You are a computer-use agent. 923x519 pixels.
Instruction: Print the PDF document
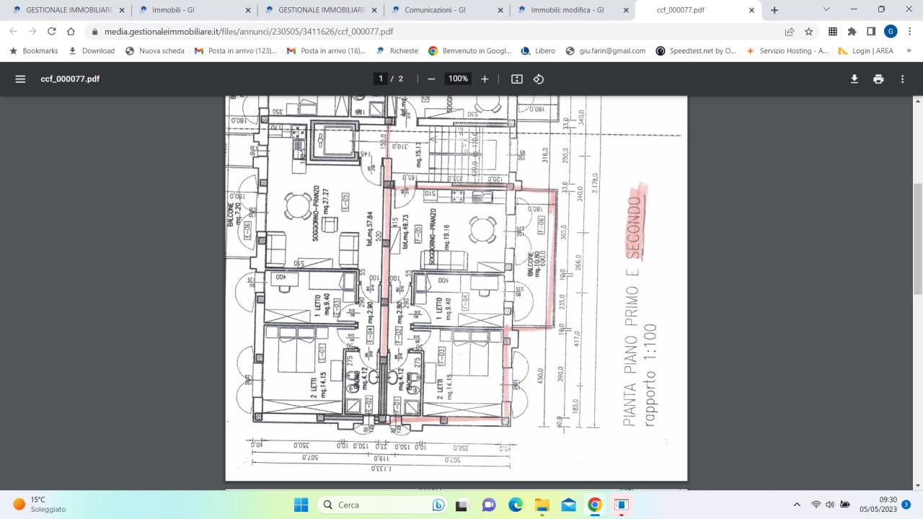[x=878, y=79]
